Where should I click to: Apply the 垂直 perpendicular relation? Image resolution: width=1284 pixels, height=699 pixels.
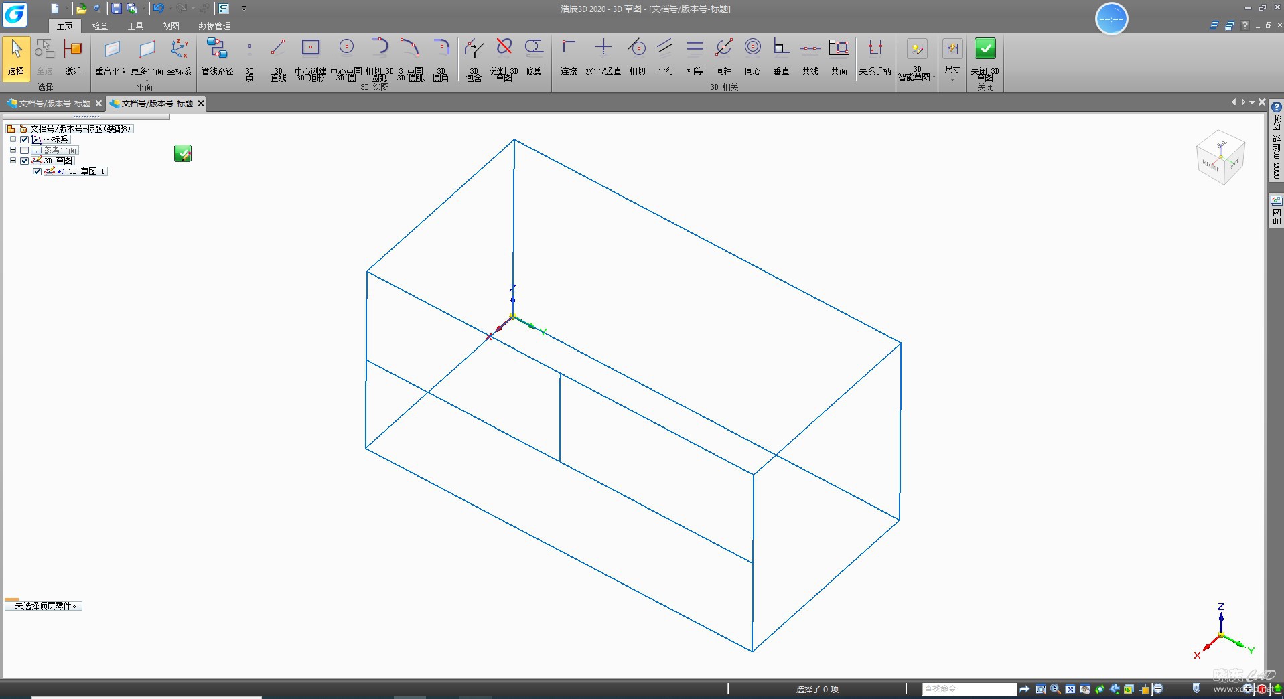click(781, 58)
